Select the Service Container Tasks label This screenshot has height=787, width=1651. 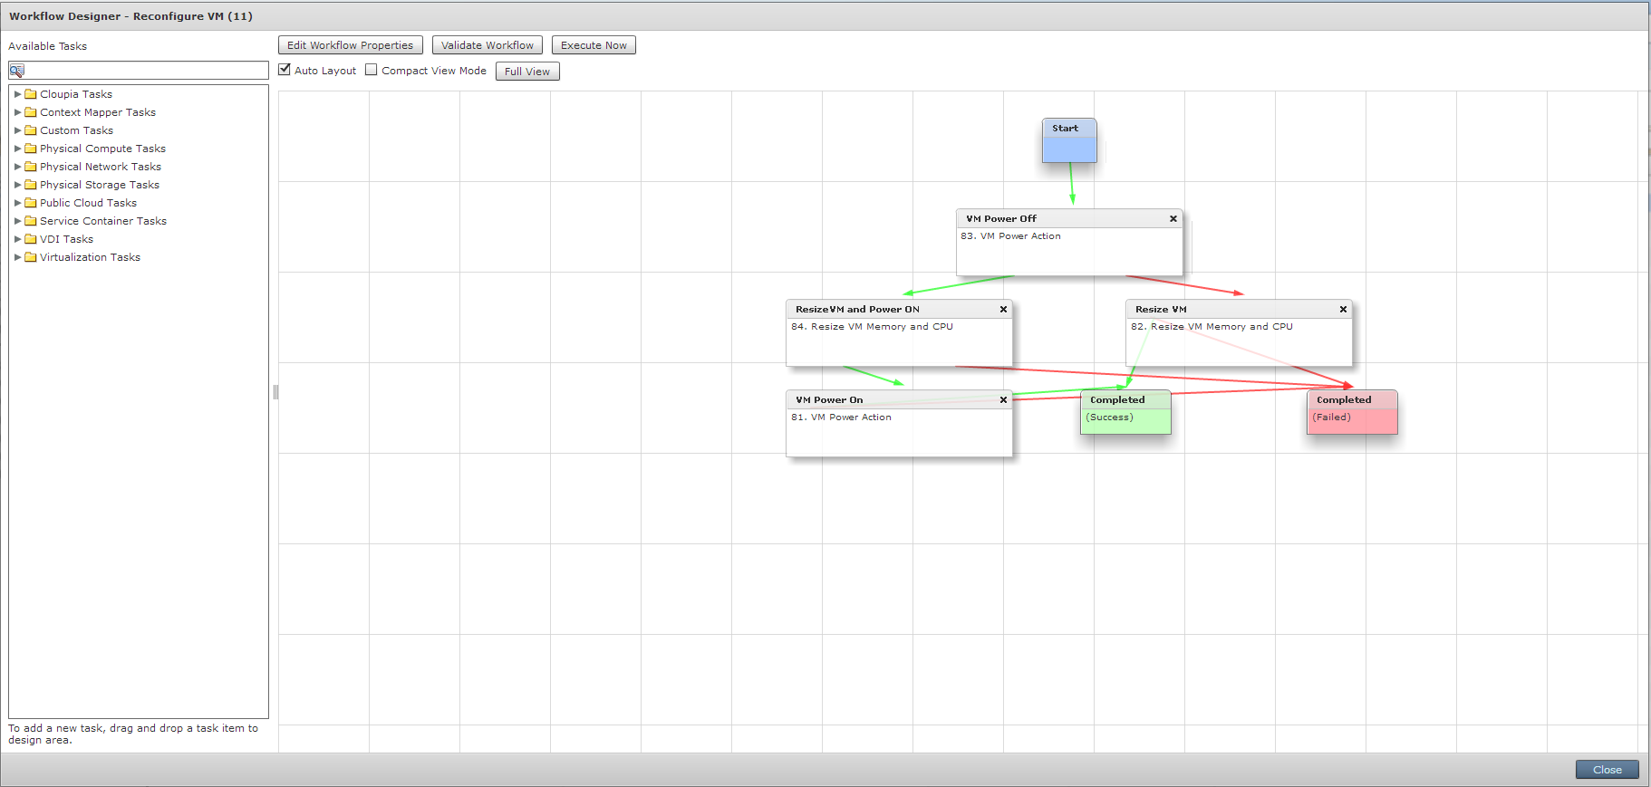103,221
